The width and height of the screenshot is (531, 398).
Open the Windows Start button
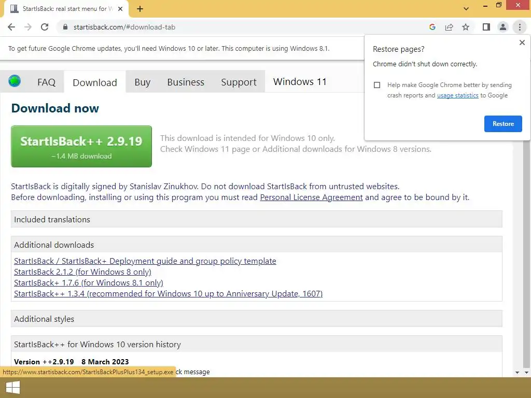[13, 388]
